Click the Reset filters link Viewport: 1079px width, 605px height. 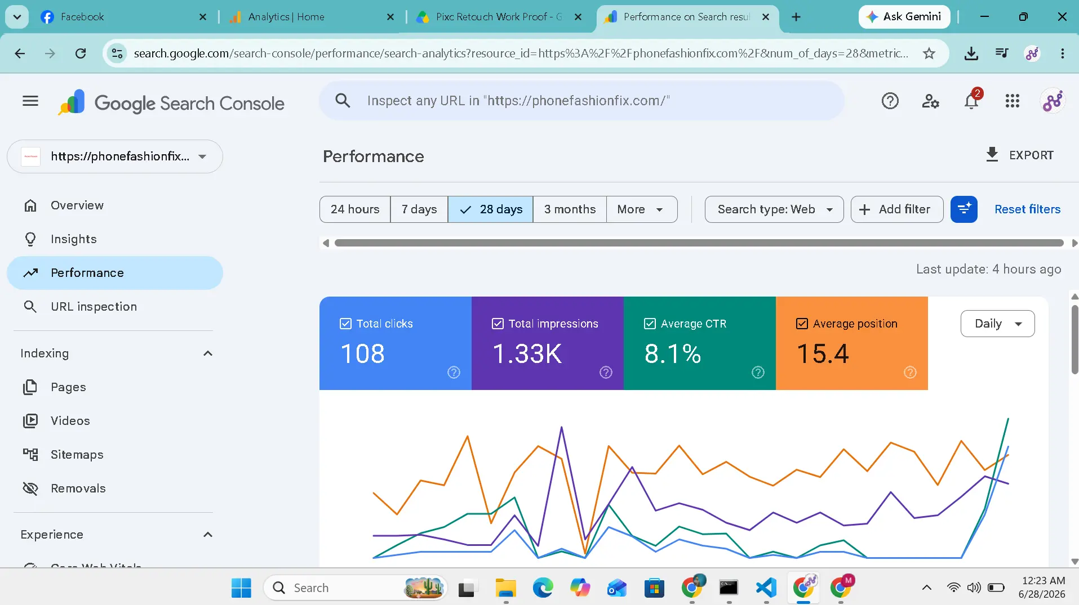(x=1027, y=209)
